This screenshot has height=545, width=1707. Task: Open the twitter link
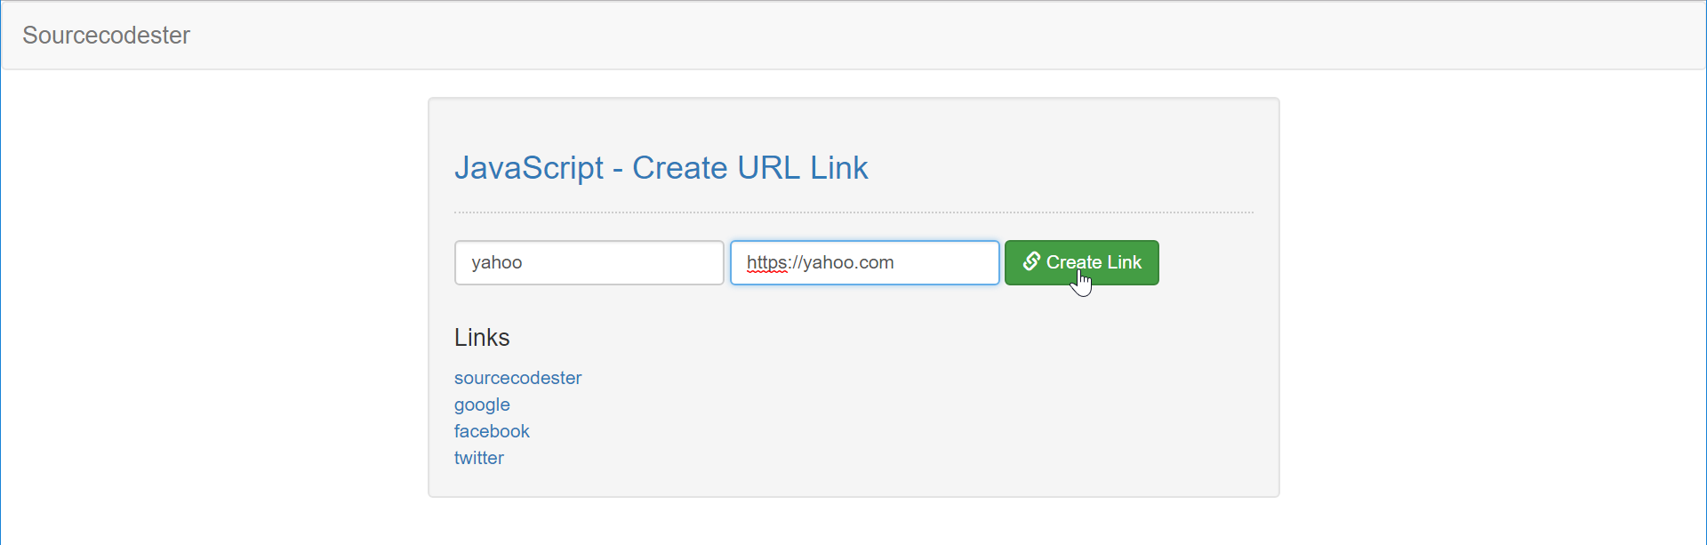coord(478,458)
